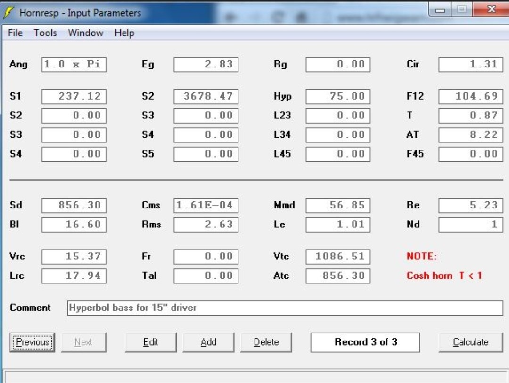Click the T field showing 0.87

tap(471, 116)
